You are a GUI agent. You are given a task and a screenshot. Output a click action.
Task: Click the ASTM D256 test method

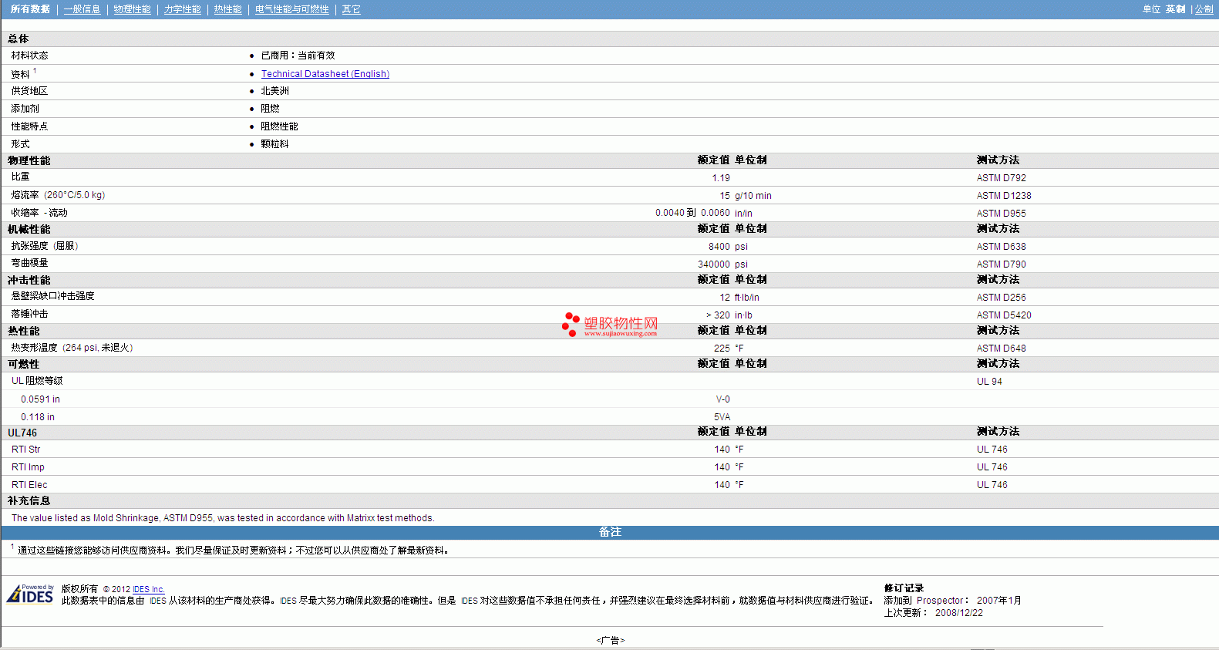1002,298
